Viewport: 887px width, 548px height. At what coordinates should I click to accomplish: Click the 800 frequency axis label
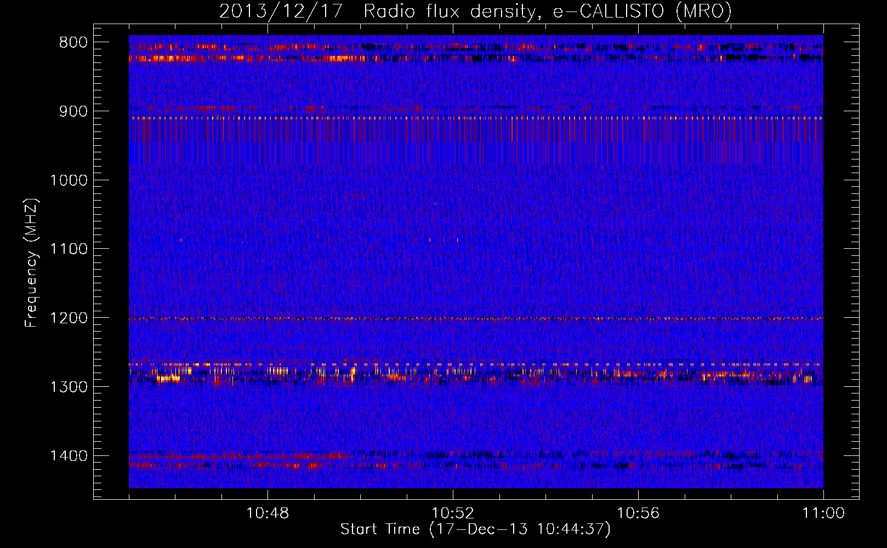pos(73,43)
